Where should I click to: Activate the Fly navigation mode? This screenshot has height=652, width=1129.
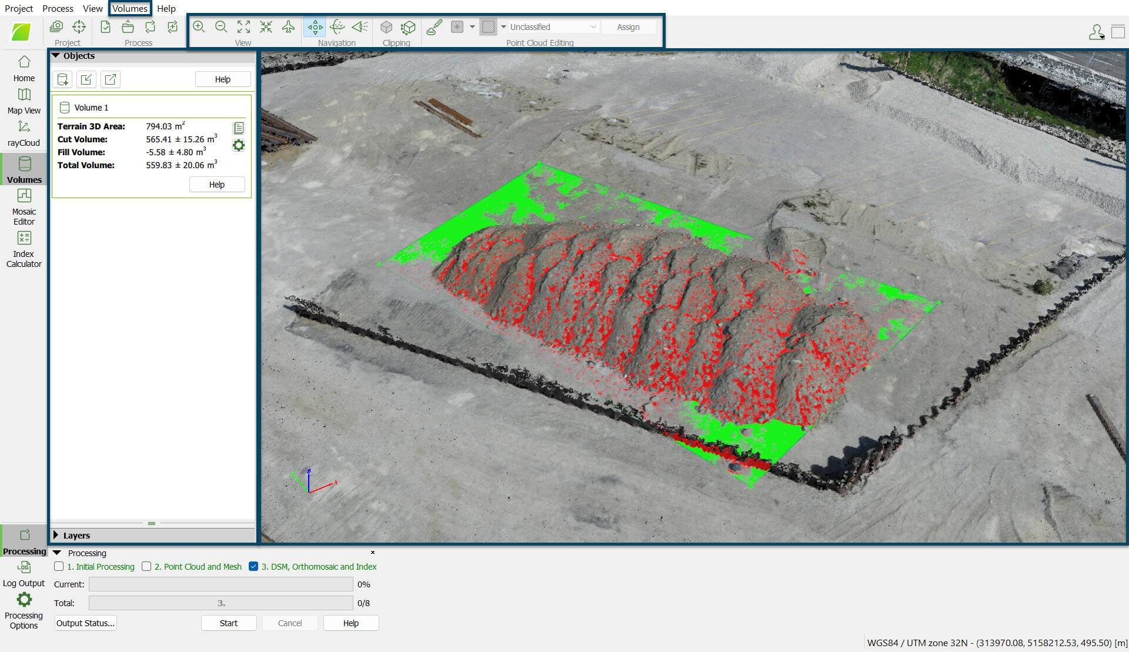click(x=288, y=26)
